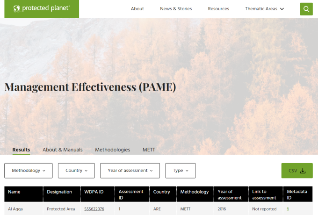Go to the About menu item
The height and width of the screenshot is (215, 318).
click(137, 9)
